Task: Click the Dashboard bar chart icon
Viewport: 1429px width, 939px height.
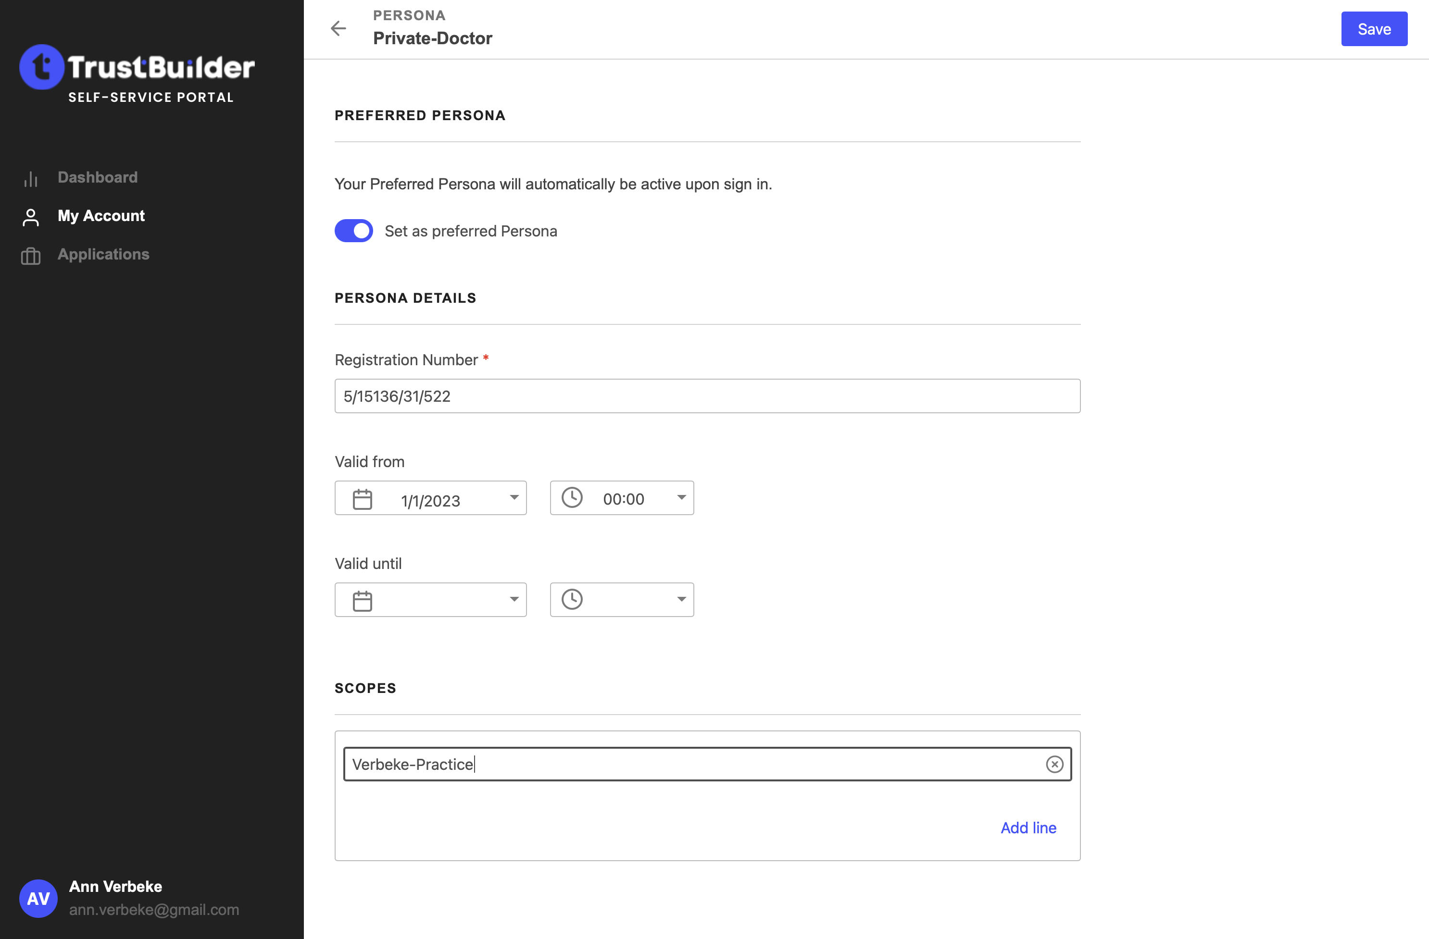Action: pos(31,179)
